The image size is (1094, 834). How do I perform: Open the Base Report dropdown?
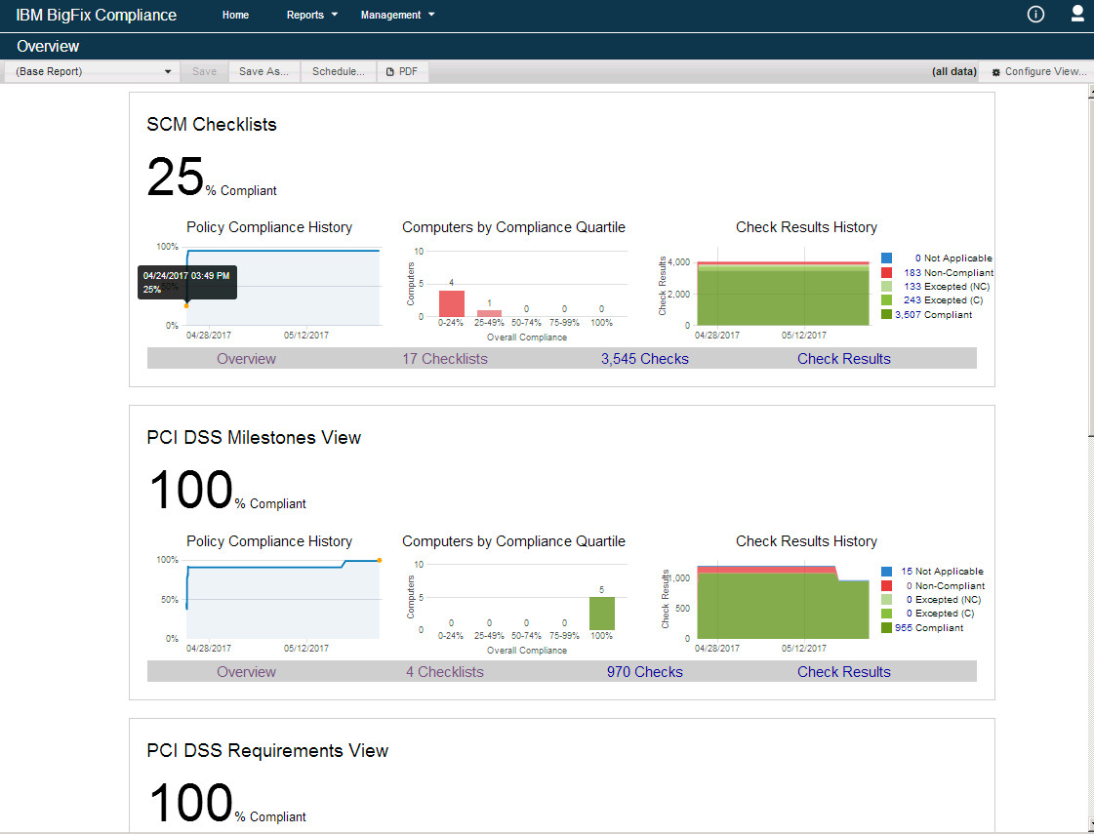pos(92,71)
